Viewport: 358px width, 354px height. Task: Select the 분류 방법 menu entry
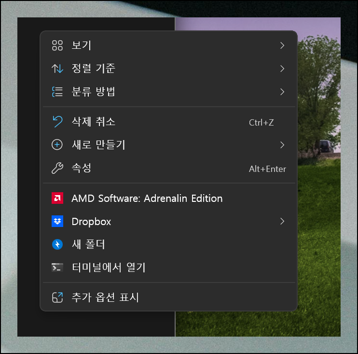point(169,92)
